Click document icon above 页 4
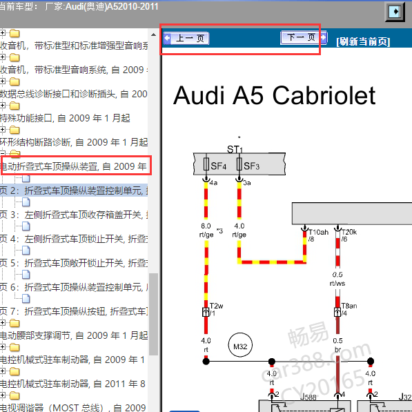Screen dimensions: 412x412 click(26, 226)
